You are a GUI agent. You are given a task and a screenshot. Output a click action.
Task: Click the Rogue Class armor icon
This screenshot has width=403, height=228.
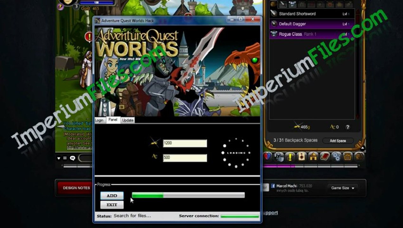274,34
